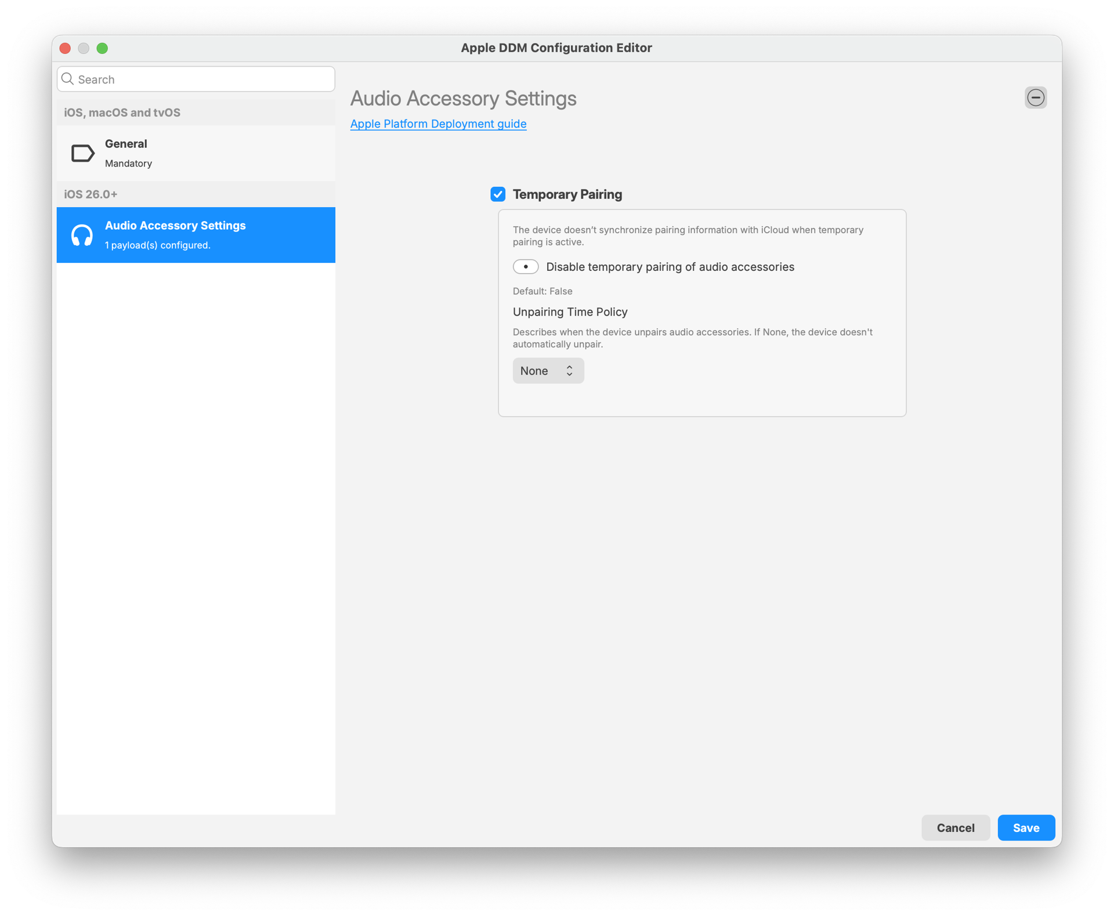Image resolution: width=1114 pixels, height=916 pixels.
Task: Click the red close window button
Action: pyautogui.click(x=65, y=48)
